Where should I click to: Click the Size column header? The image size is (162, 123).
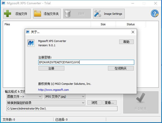pos(103,24)
